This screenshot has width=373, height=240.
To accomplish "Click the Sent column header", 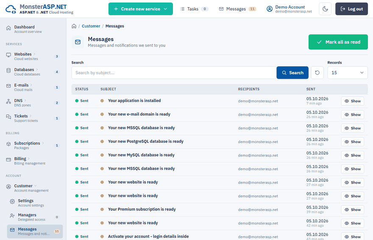I will point(311,89).
